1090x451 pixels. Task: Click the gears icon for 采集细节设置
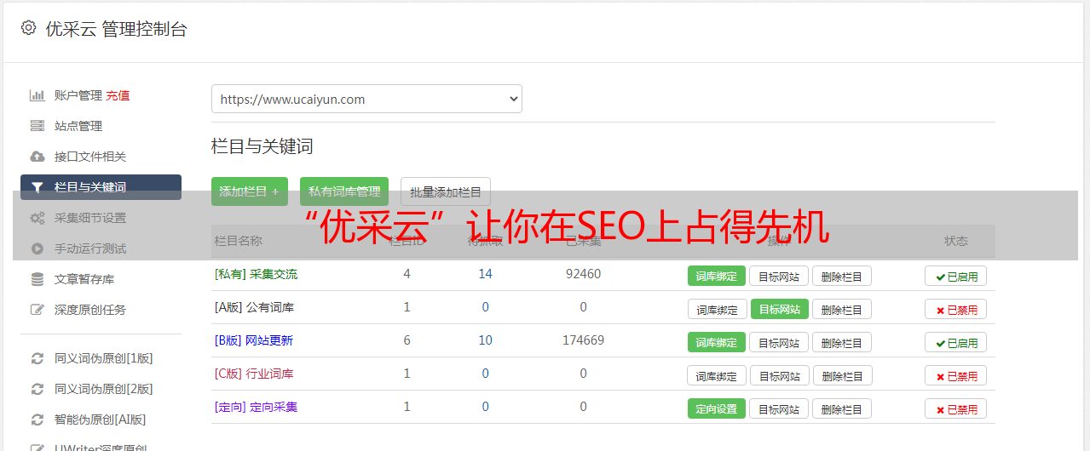pyautogui.click(x=37, y=218)
